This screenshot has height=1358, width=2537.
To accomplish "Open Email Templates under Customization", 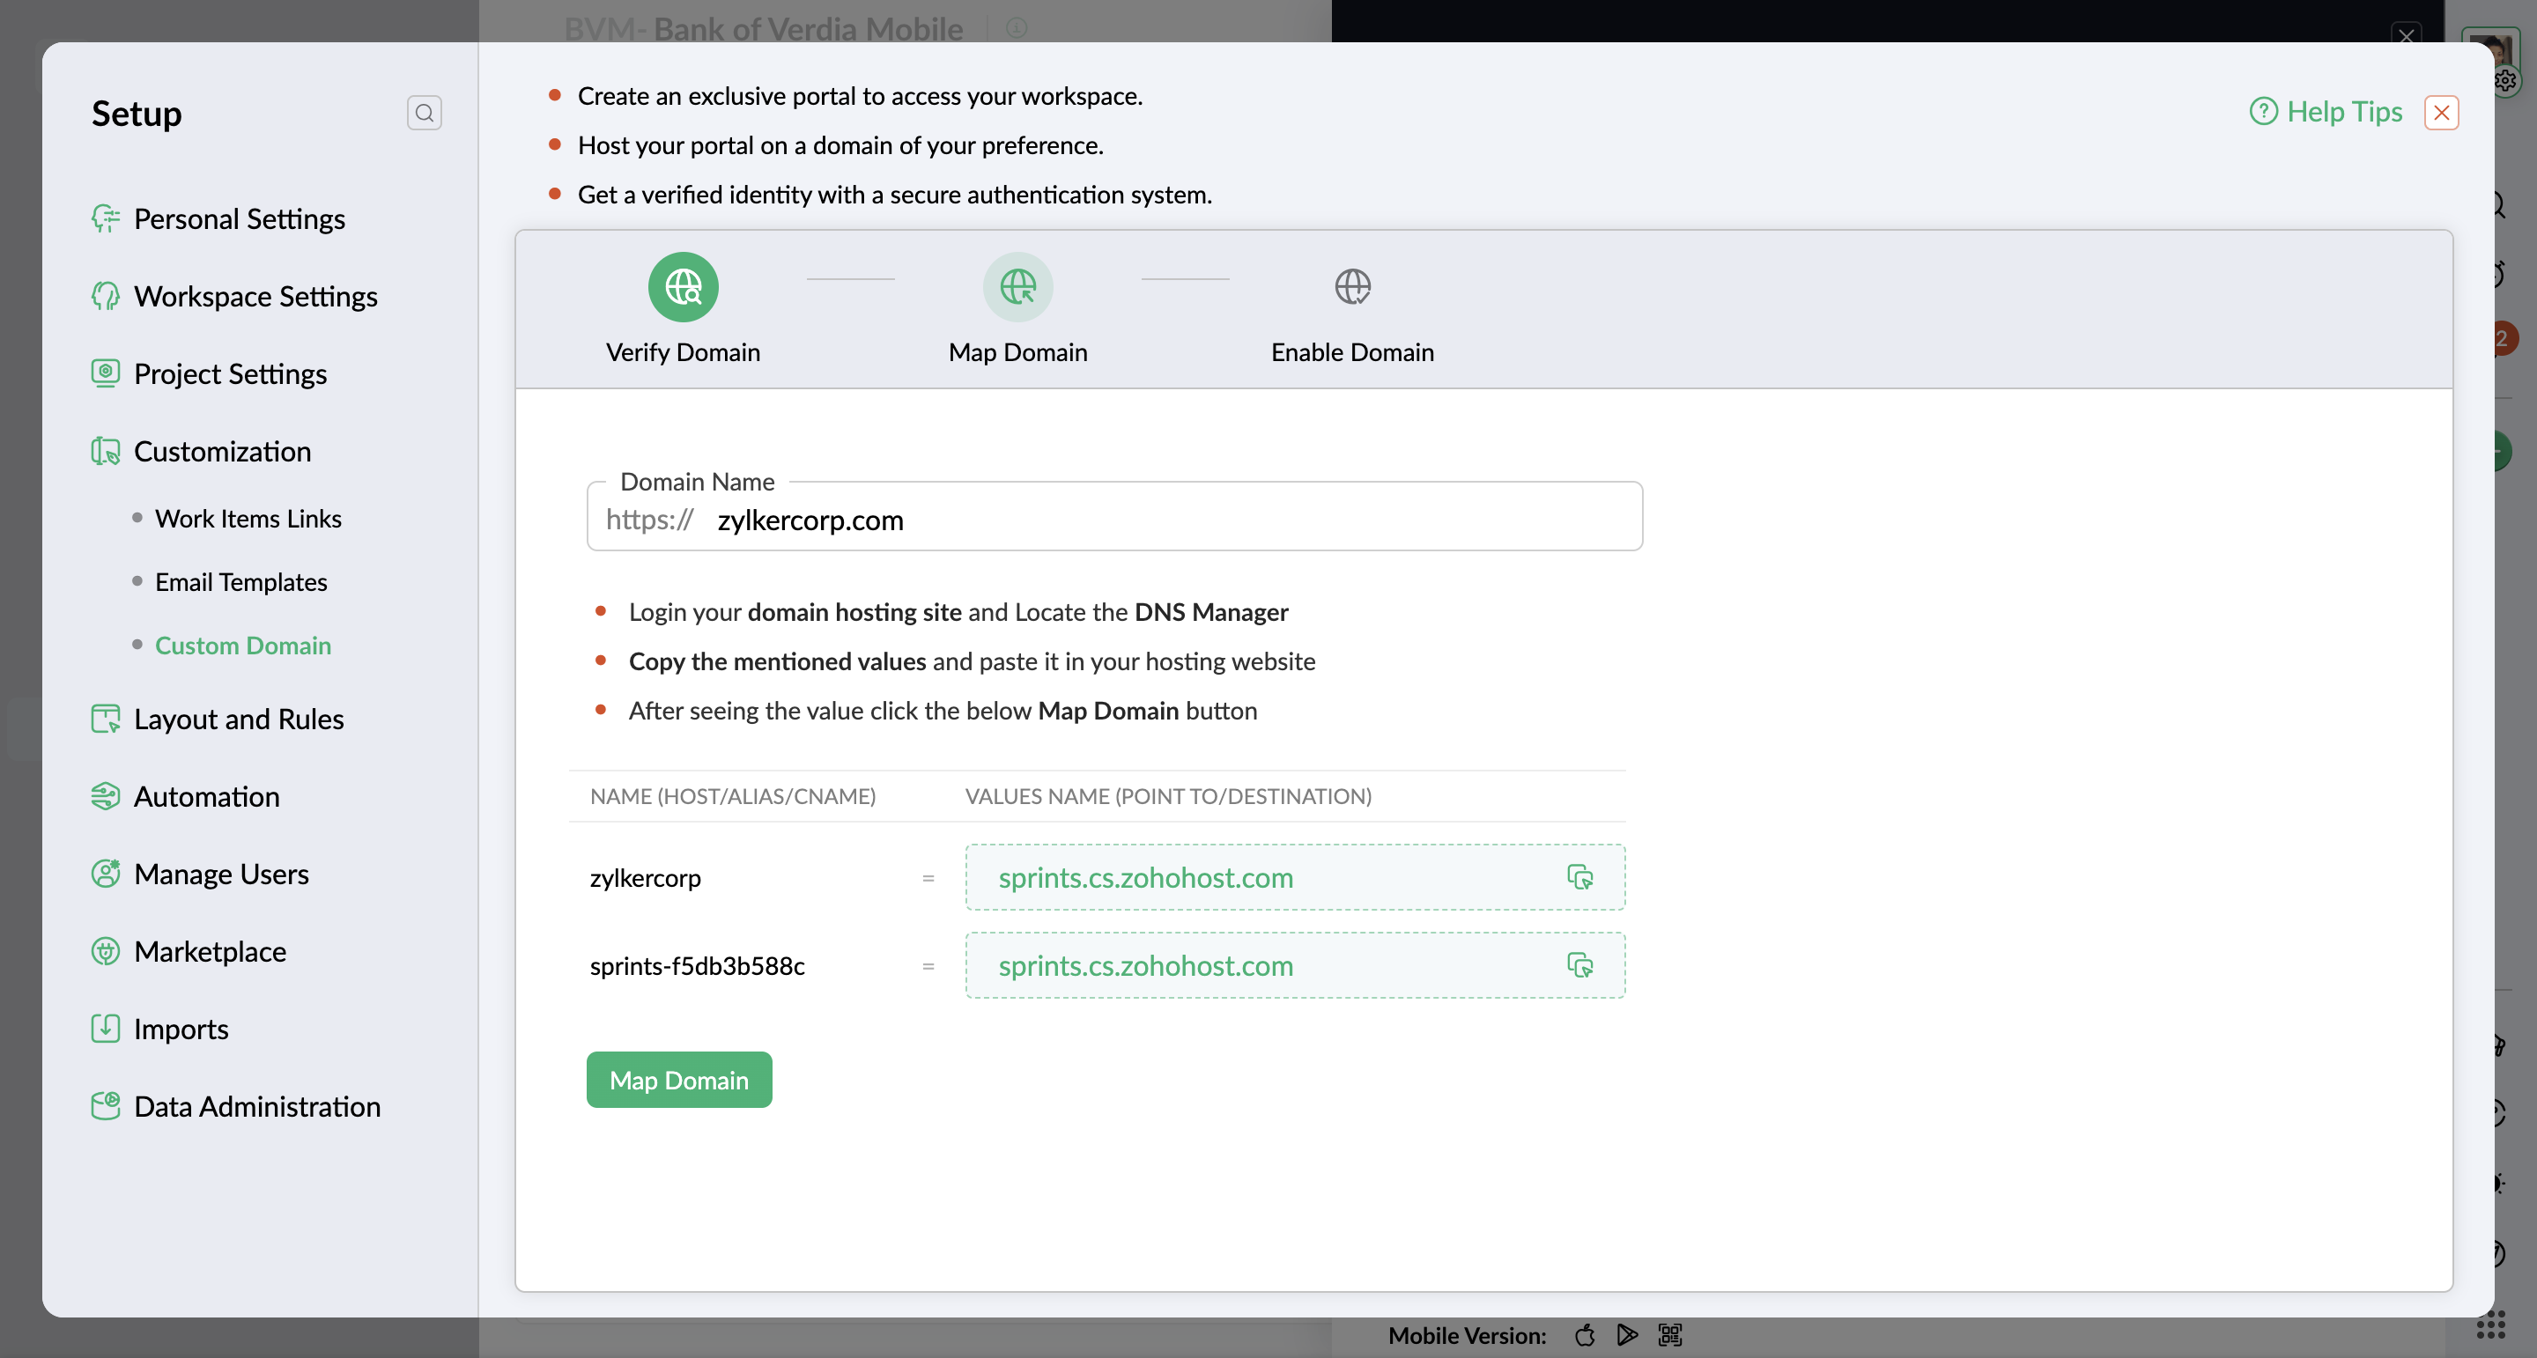I will coord(241,582).
